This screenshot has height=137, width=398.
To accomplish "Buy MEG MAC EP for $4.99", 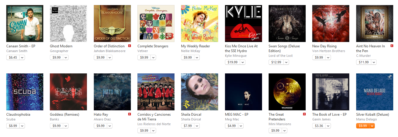I will [x=231, y=126].
